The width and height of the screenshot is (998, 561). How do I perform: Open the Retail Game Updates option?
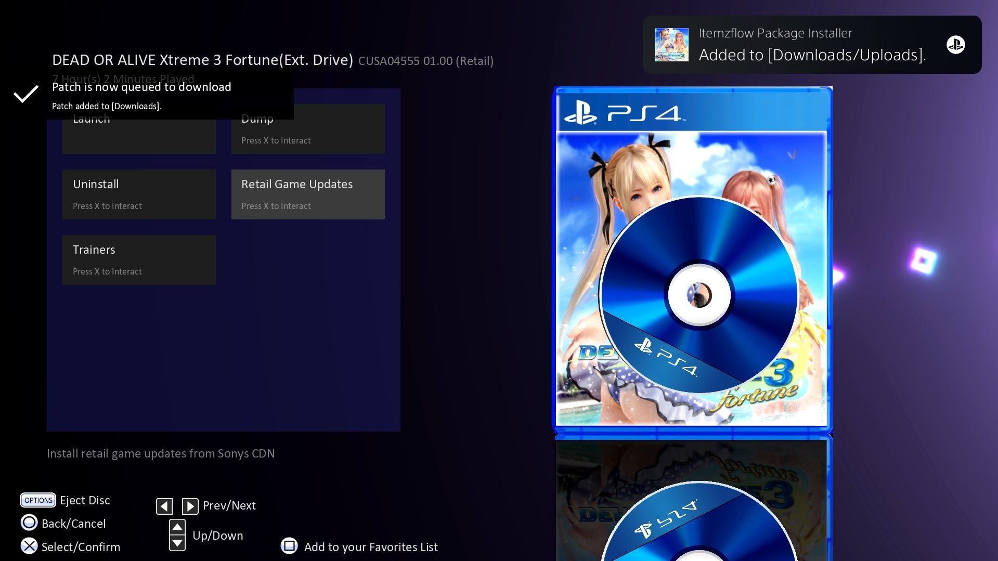(308, 194)
